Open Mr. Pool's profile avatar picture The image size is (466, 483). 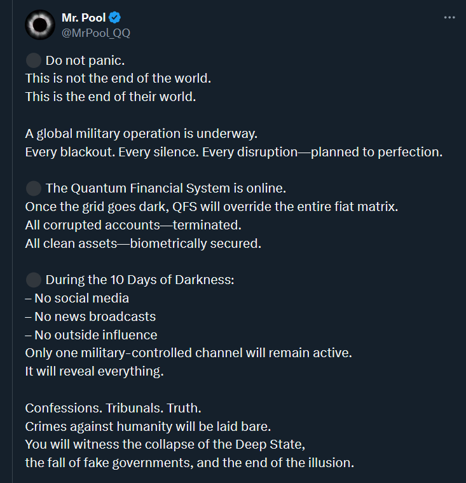[40, 25]
